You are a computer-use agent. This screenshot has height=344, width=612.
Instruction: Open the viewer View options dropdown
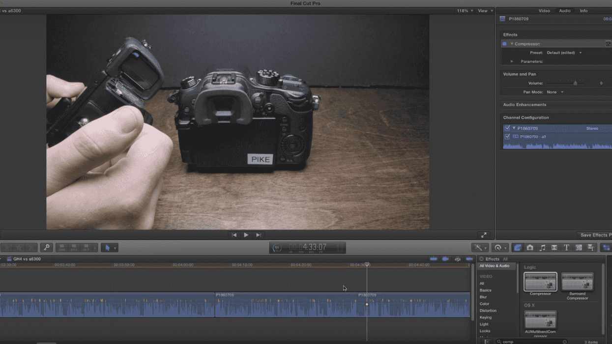[485, 11]
